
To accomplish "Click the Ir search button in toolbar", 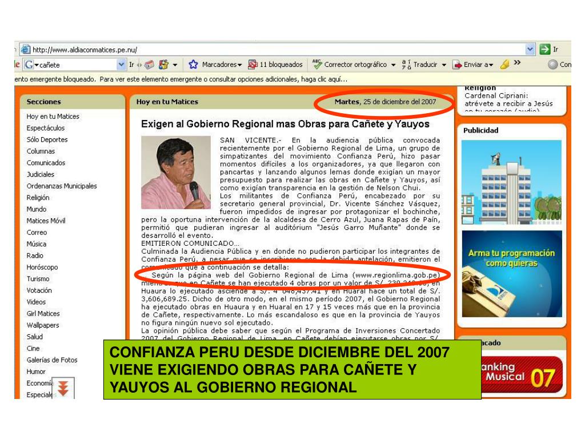I will (x=131, y=65).
